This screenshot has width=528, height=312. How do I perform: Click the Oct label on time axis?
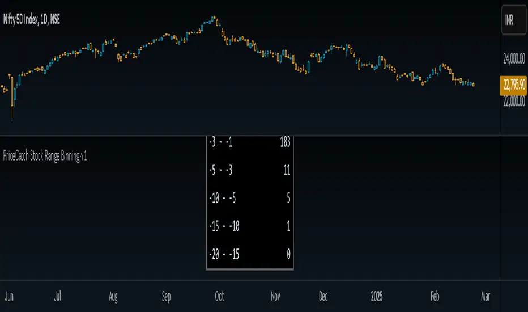[x=220, y=297]
